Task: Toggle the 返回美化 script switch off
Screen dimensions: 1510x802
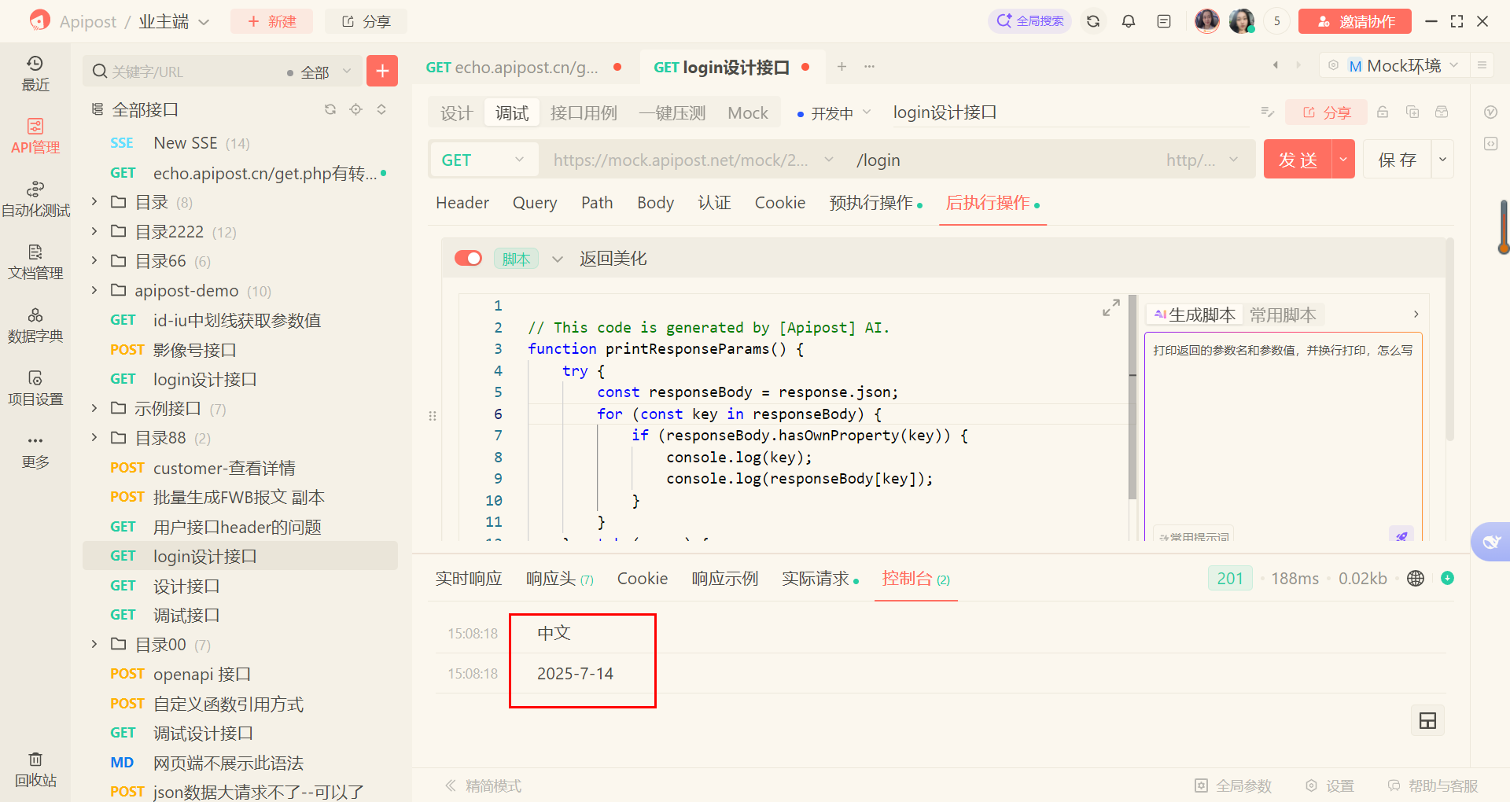Action: pos(468,259)
